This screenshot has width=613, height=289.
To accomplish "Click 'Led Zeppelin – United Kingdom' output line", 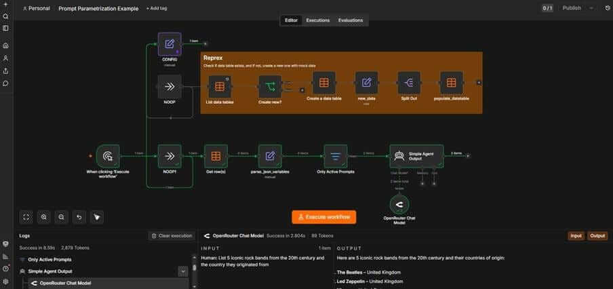I will pyautogui.click(x=370, y=281).
